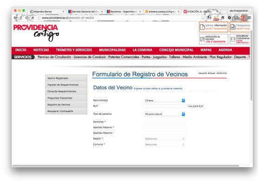Click Patentes Comerciales service link
This screenshot has width=258, height=181.
point(124,57)
